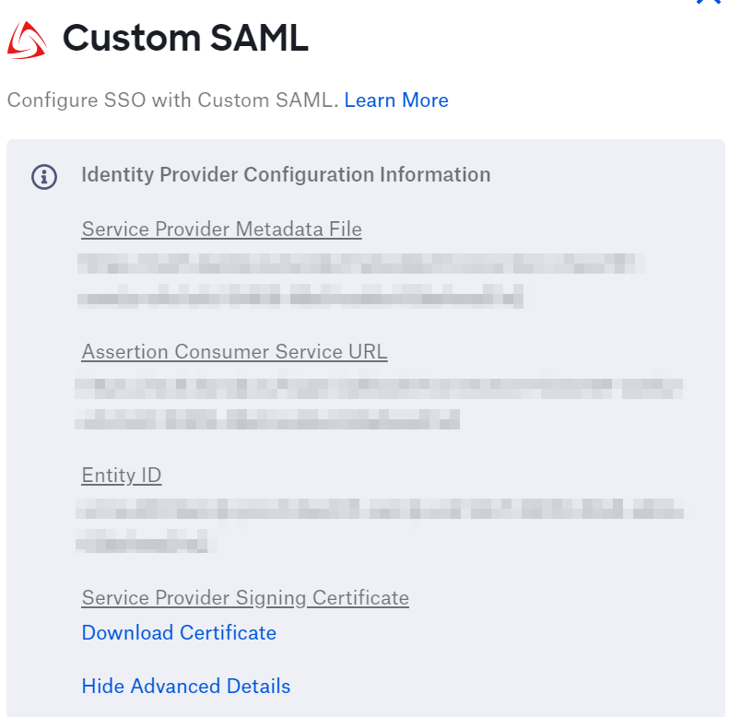Viewport: 729px width, 717px height.
Task: Click the Service Provider Signing Certificate label
Action: point(245,598)
